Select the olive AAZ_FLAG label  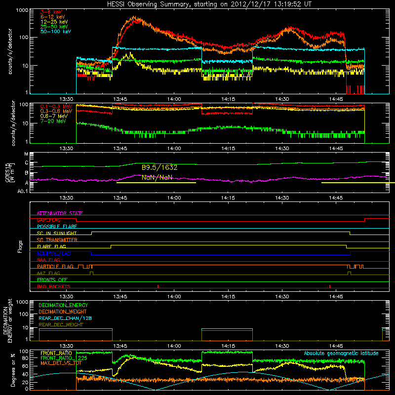click(48, 273)
